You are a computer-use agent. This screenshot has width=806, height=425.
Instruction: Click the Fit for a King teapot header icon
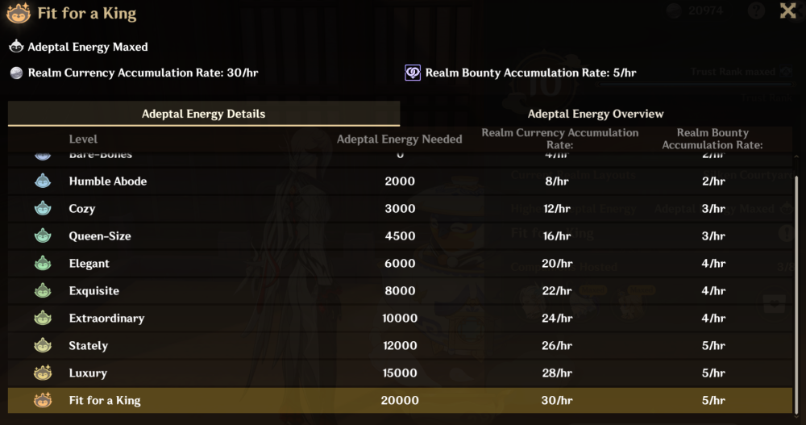click(x=18, y=13)
